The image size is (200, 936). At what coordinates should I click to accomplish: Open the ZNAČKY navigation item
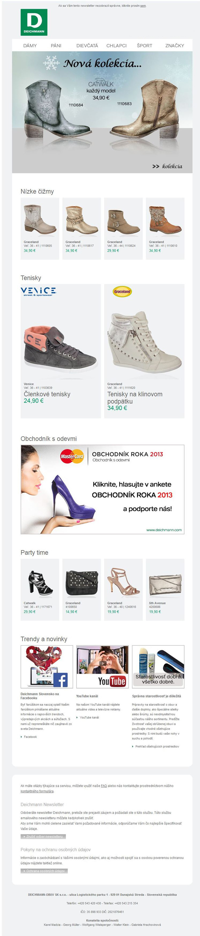pos(174,45)
